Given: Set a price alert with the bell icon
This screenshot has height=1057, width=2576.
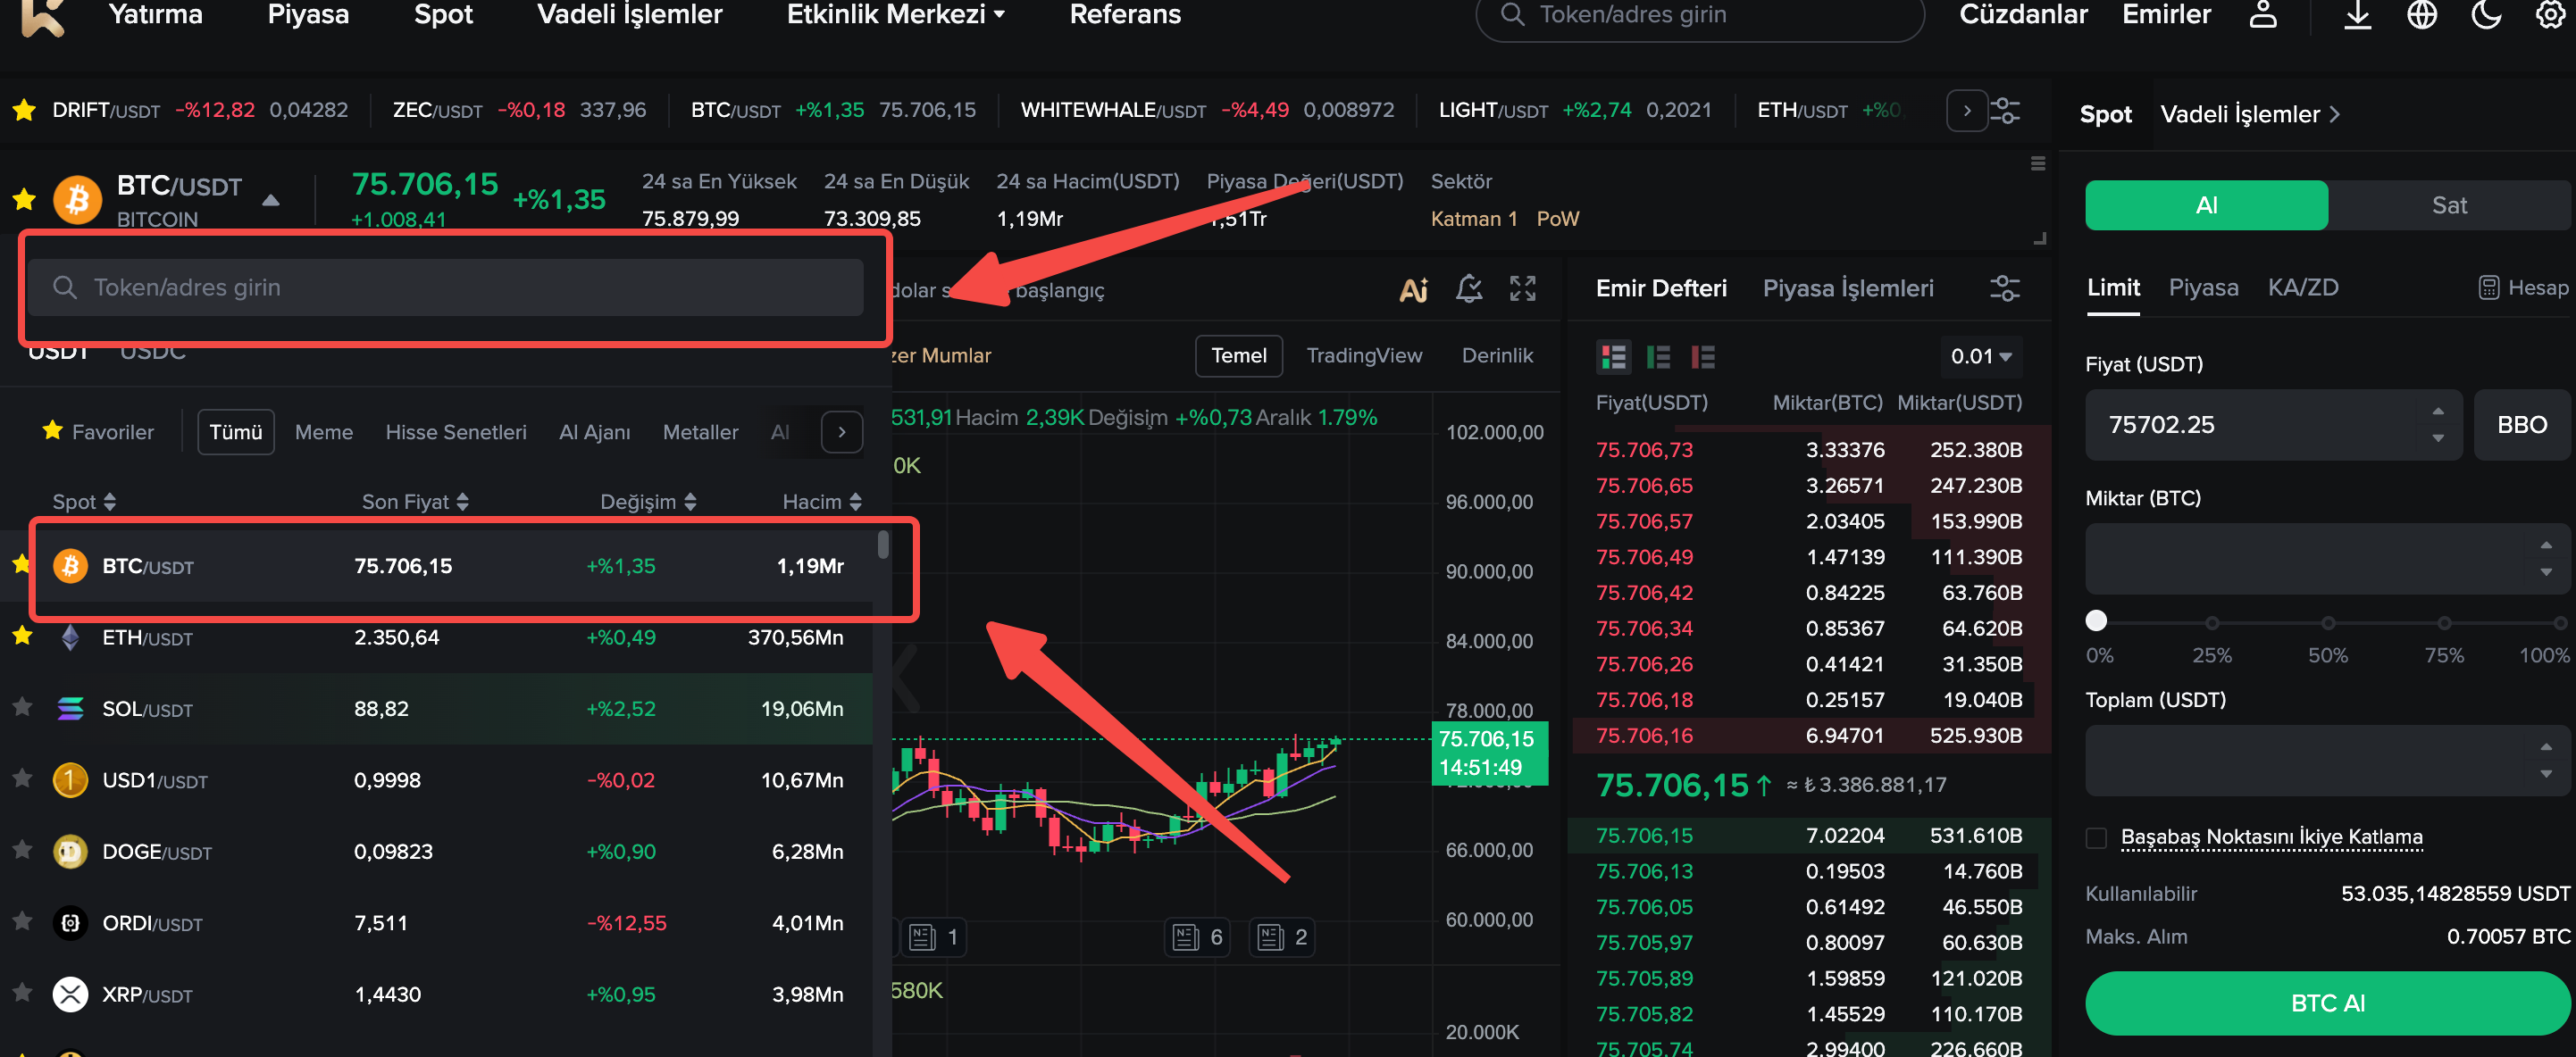Looking at the screenshot, I should [1468, 288].
